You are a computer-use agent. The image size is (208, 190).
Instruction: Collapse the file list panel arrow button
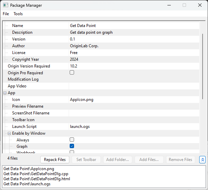pyautogui.click(x=202, y=160)
